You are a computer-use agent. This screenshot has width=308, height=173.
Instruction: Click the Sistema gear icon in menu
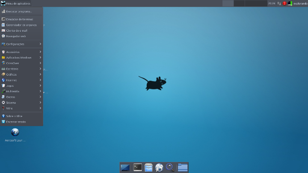coord(3,103)
